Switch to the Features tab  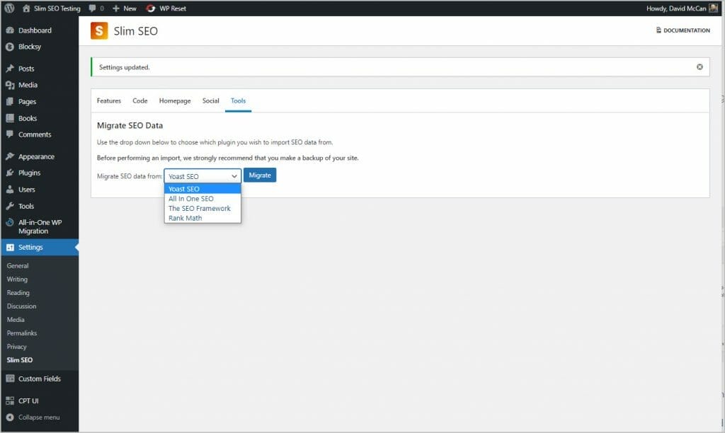pos(108,100)
